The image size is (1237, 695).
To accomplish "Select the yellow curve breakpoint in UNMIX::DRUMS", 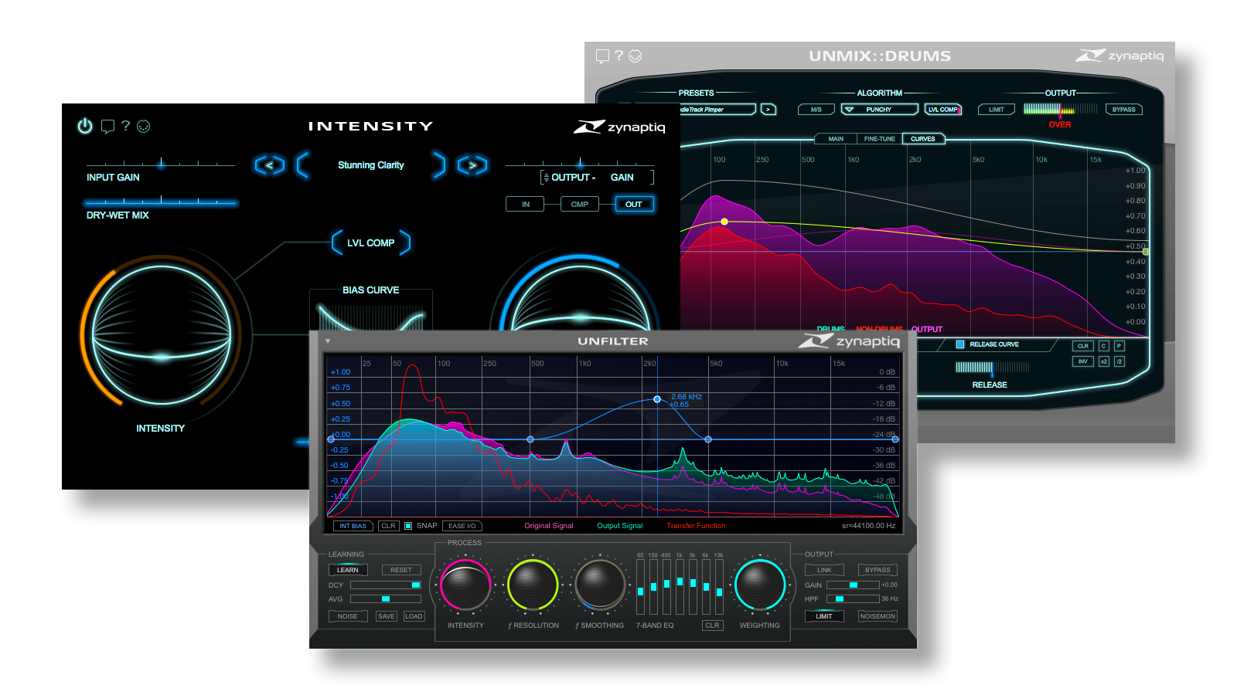I will [724, 222].
